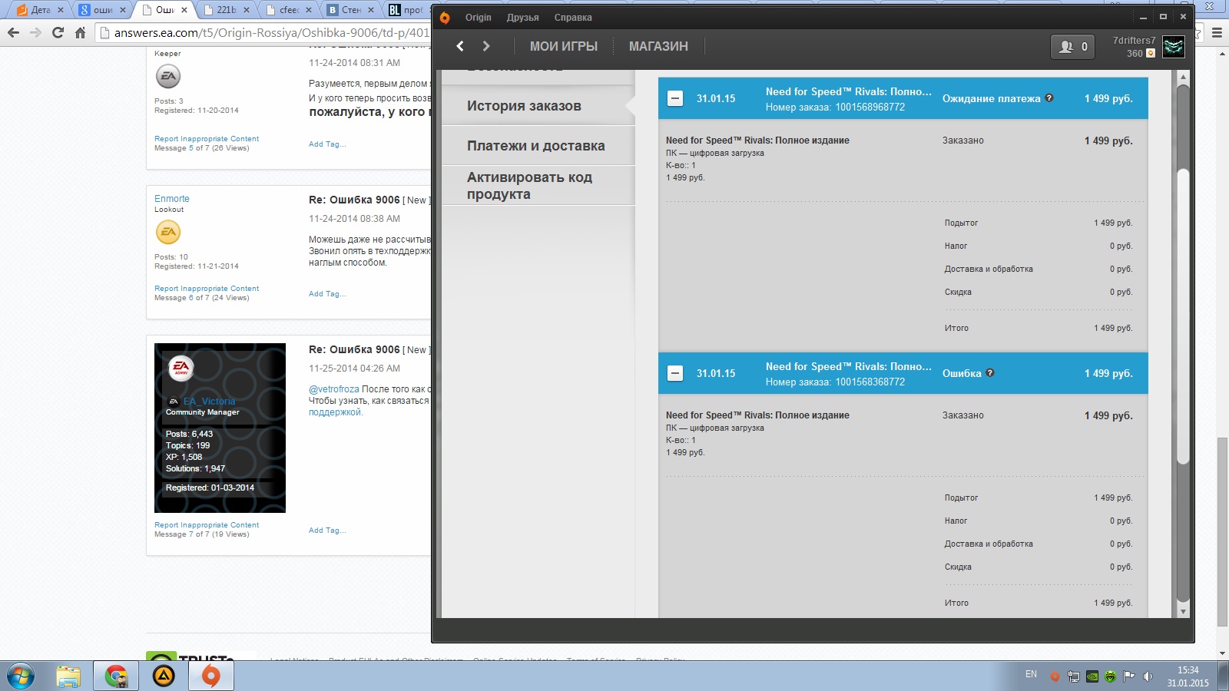Click the 7drifters7 username
This screenshot has width=1229, height=691.
1134,41
